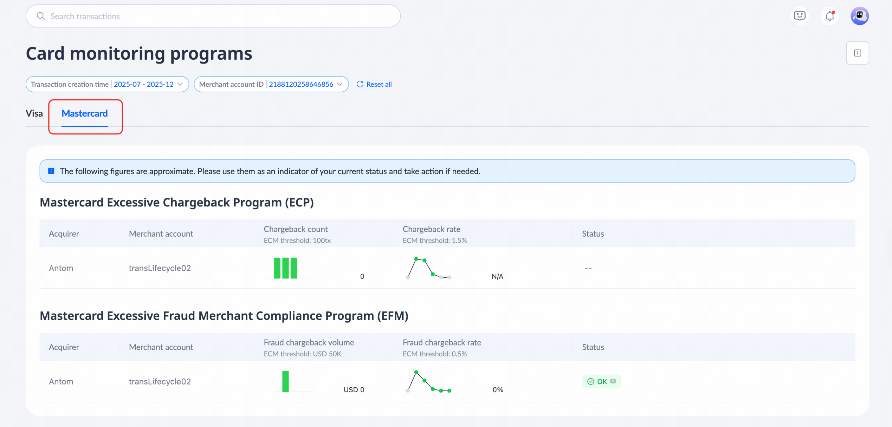
Task: Click the EFM fraud chargeback rate line chart
Action: [x=428, y=381]
